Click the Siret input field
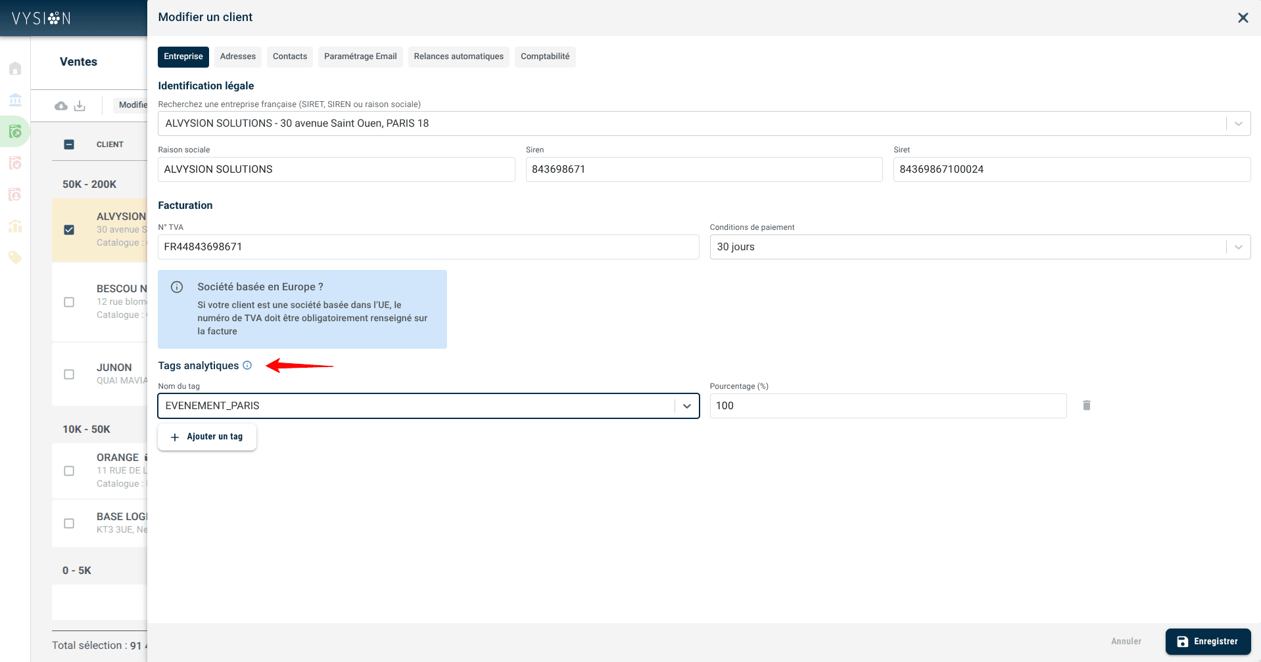The height and width of the screenshot is (662, 1261). coord(1072,169)
